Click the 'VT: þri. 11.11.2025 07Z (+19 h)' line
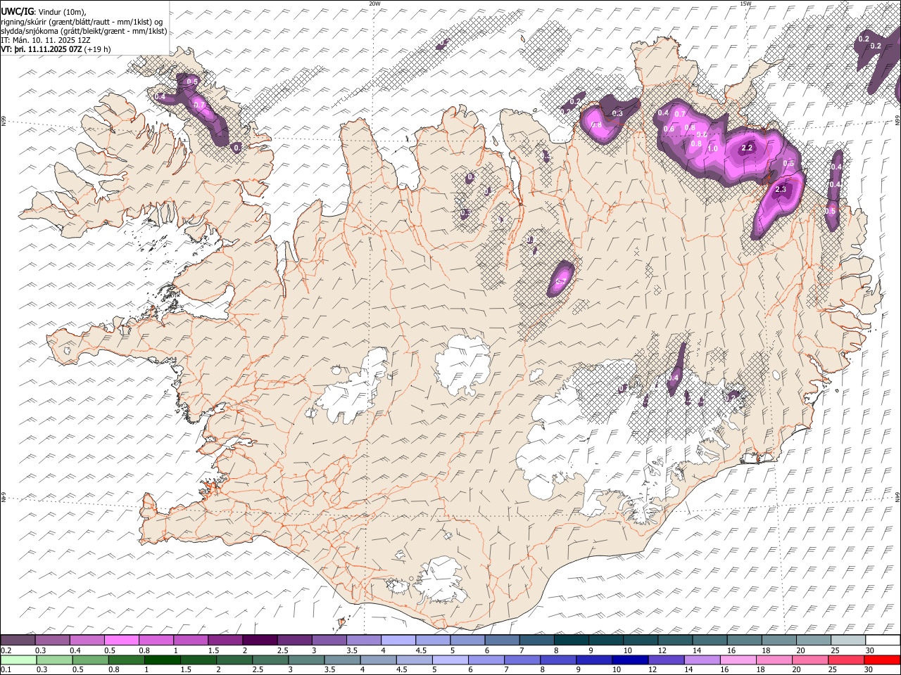Image resolution: width=901 pixels, height=675 pixels. (56, 49)
